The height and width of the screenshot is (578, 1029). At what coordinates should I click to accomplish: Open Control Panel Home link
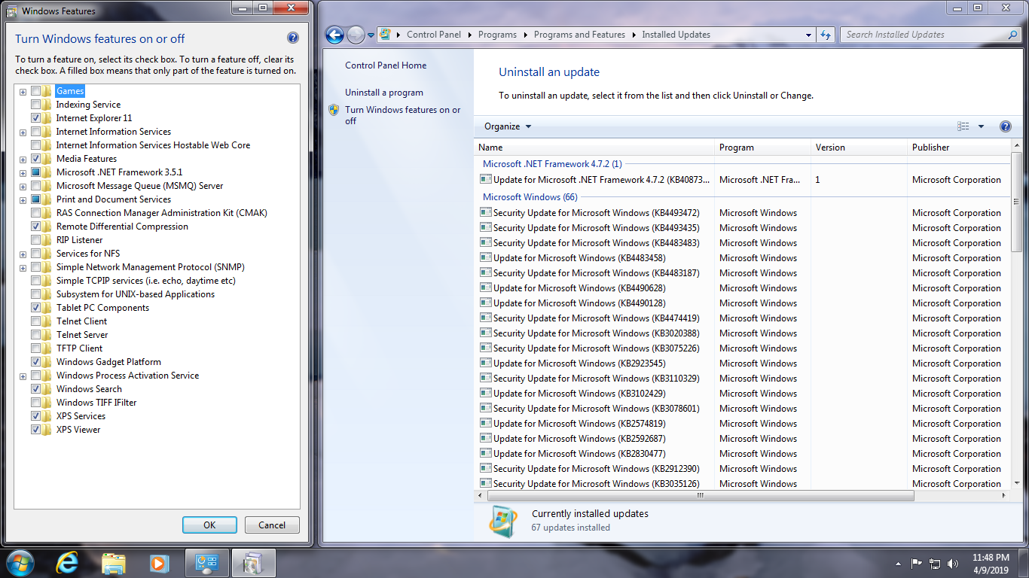(x=386, y=65)
